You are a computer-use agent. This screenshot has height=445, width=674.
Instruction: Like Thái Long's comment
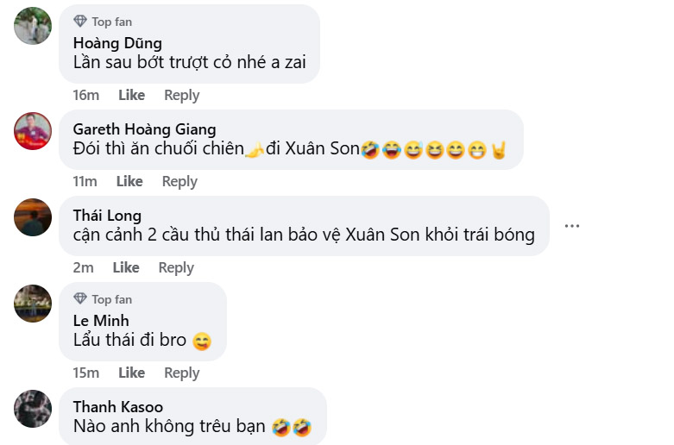coord(126,267)
